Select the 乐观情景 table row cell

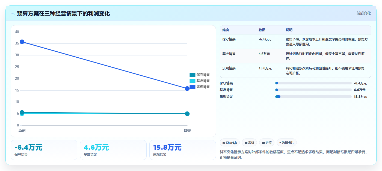click(x=229, y=68)
